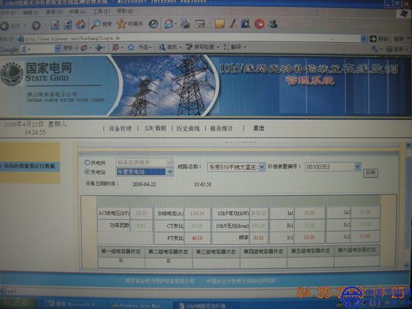Screen dimensions: 412x309
Task: Select the 变电站 radio button
Action: 86,172
